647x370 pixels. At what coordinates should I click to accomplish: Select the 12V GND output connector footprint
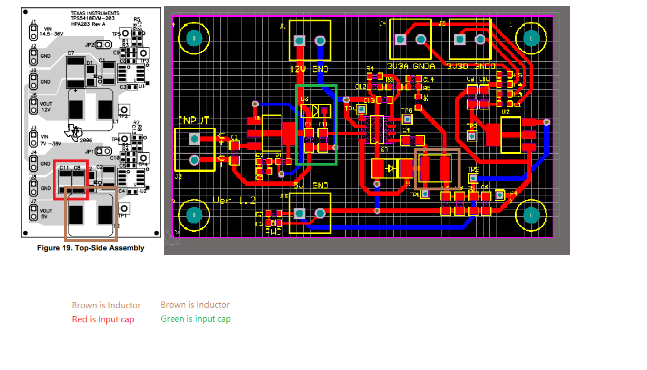point(310,41)
